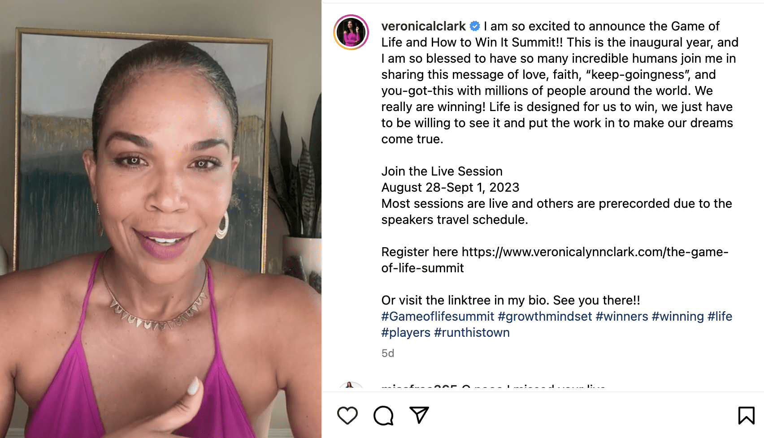The height and width of the screenshot is (438, 764).
Task: Follow the #growthmindset hashtag link
Action: [x=545, y=317]
